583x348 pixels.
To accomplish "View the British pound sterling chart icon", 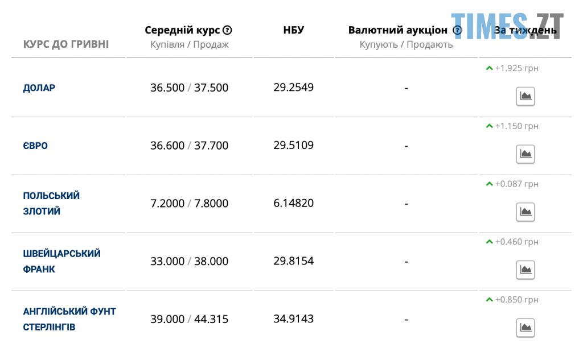I will (x=525, y=328).
